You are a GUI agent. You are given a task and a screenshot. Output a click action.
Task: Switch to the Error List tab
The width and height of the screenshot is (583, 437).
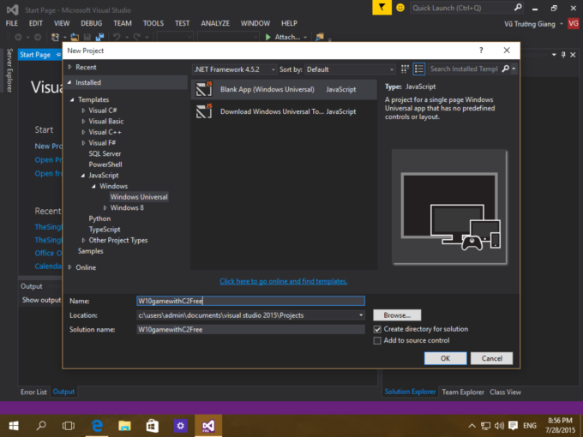33,392
